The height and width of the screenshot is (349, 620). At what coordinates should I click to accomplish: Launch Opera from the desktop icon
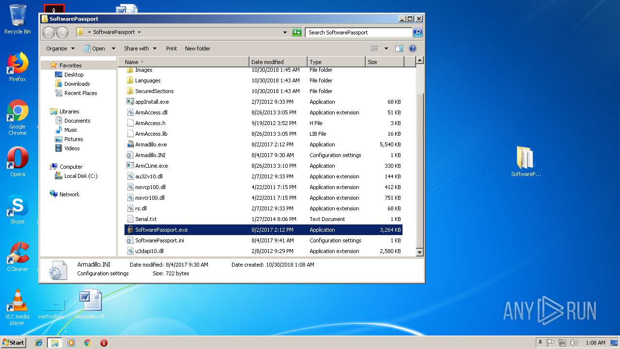[x=17, y=162]
